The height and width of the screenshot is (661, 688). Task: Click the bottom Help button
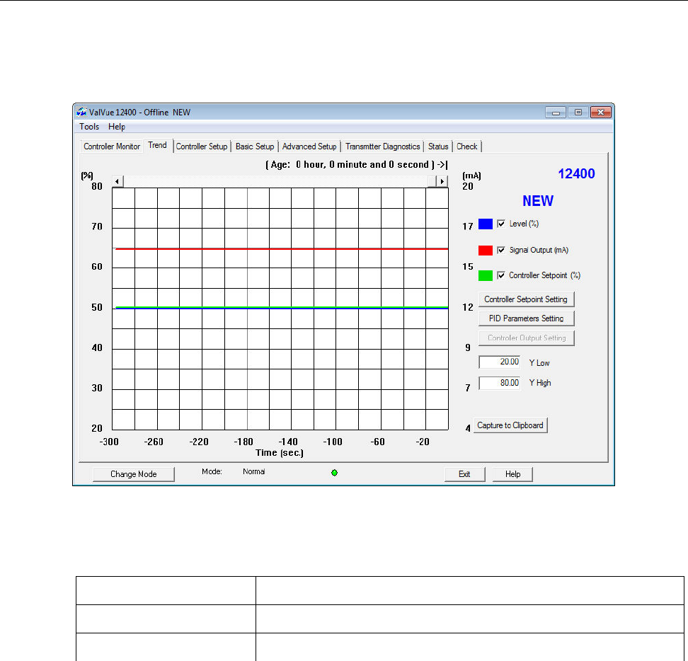tap(512, 474)
